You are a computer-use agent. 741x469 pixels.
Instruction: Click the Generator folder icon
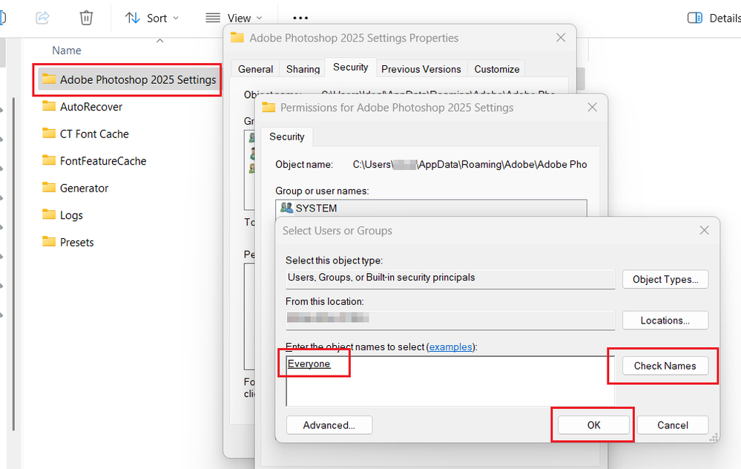pyautogui.click(x=49, y=187)
